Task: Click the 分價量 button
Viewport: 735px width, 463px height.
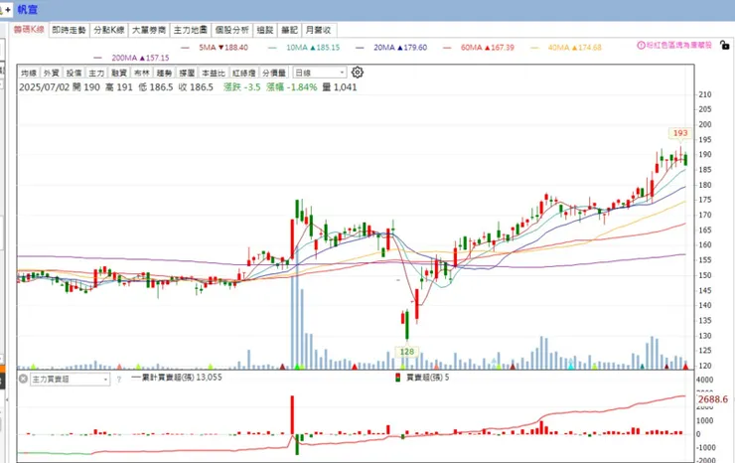Action: tap(274, 73)
